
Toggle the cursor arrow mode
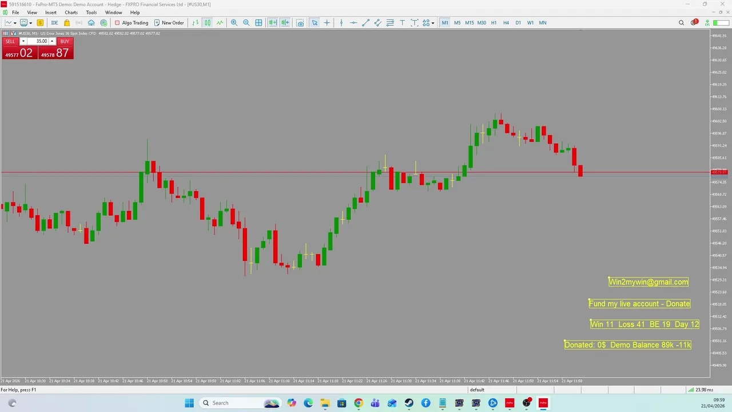(315, 23)
